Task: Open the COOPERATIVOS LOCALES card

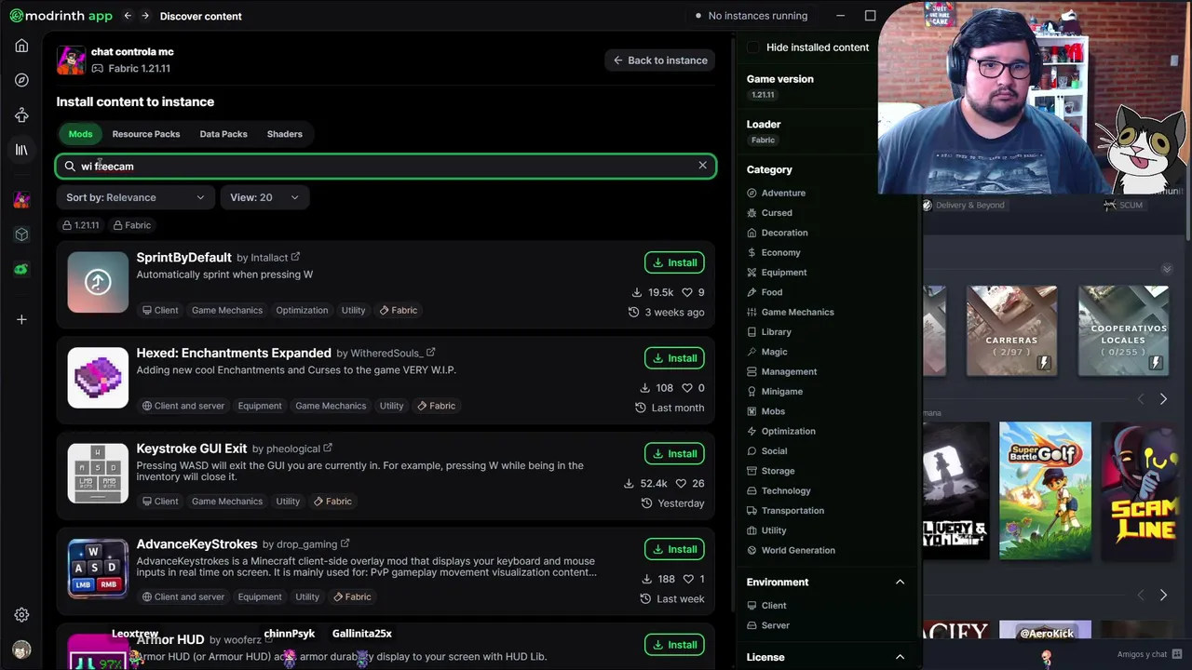Action: point(1123,330)
